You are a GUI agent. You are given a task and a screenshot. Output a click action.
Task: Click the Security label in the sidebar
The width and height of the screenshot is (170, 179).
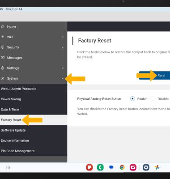coord(13,47)
